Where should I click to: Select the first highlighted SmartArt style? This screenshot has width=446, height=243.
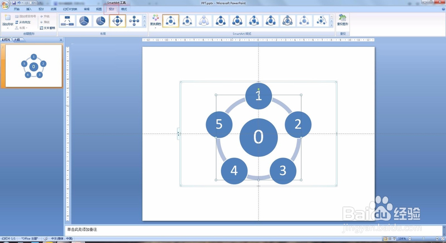point(171,21)
